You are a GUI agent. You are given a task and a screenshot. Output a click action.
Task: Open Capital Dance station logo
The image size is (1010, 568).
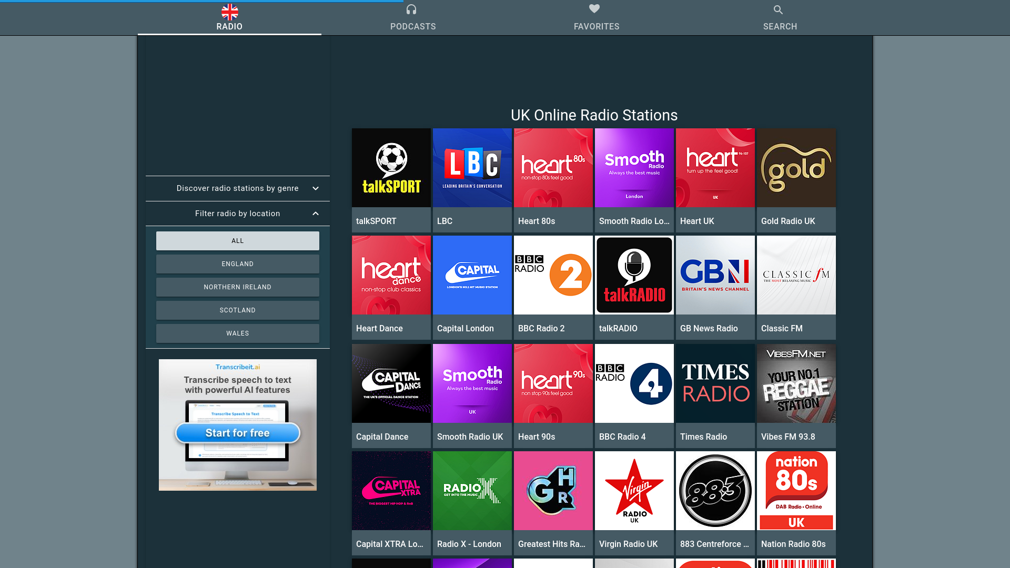click(x=391, y=383)
